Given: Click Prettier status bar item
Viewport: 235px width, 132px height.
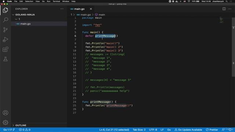Looking at the screenshot, I should (x=212, y=130).
